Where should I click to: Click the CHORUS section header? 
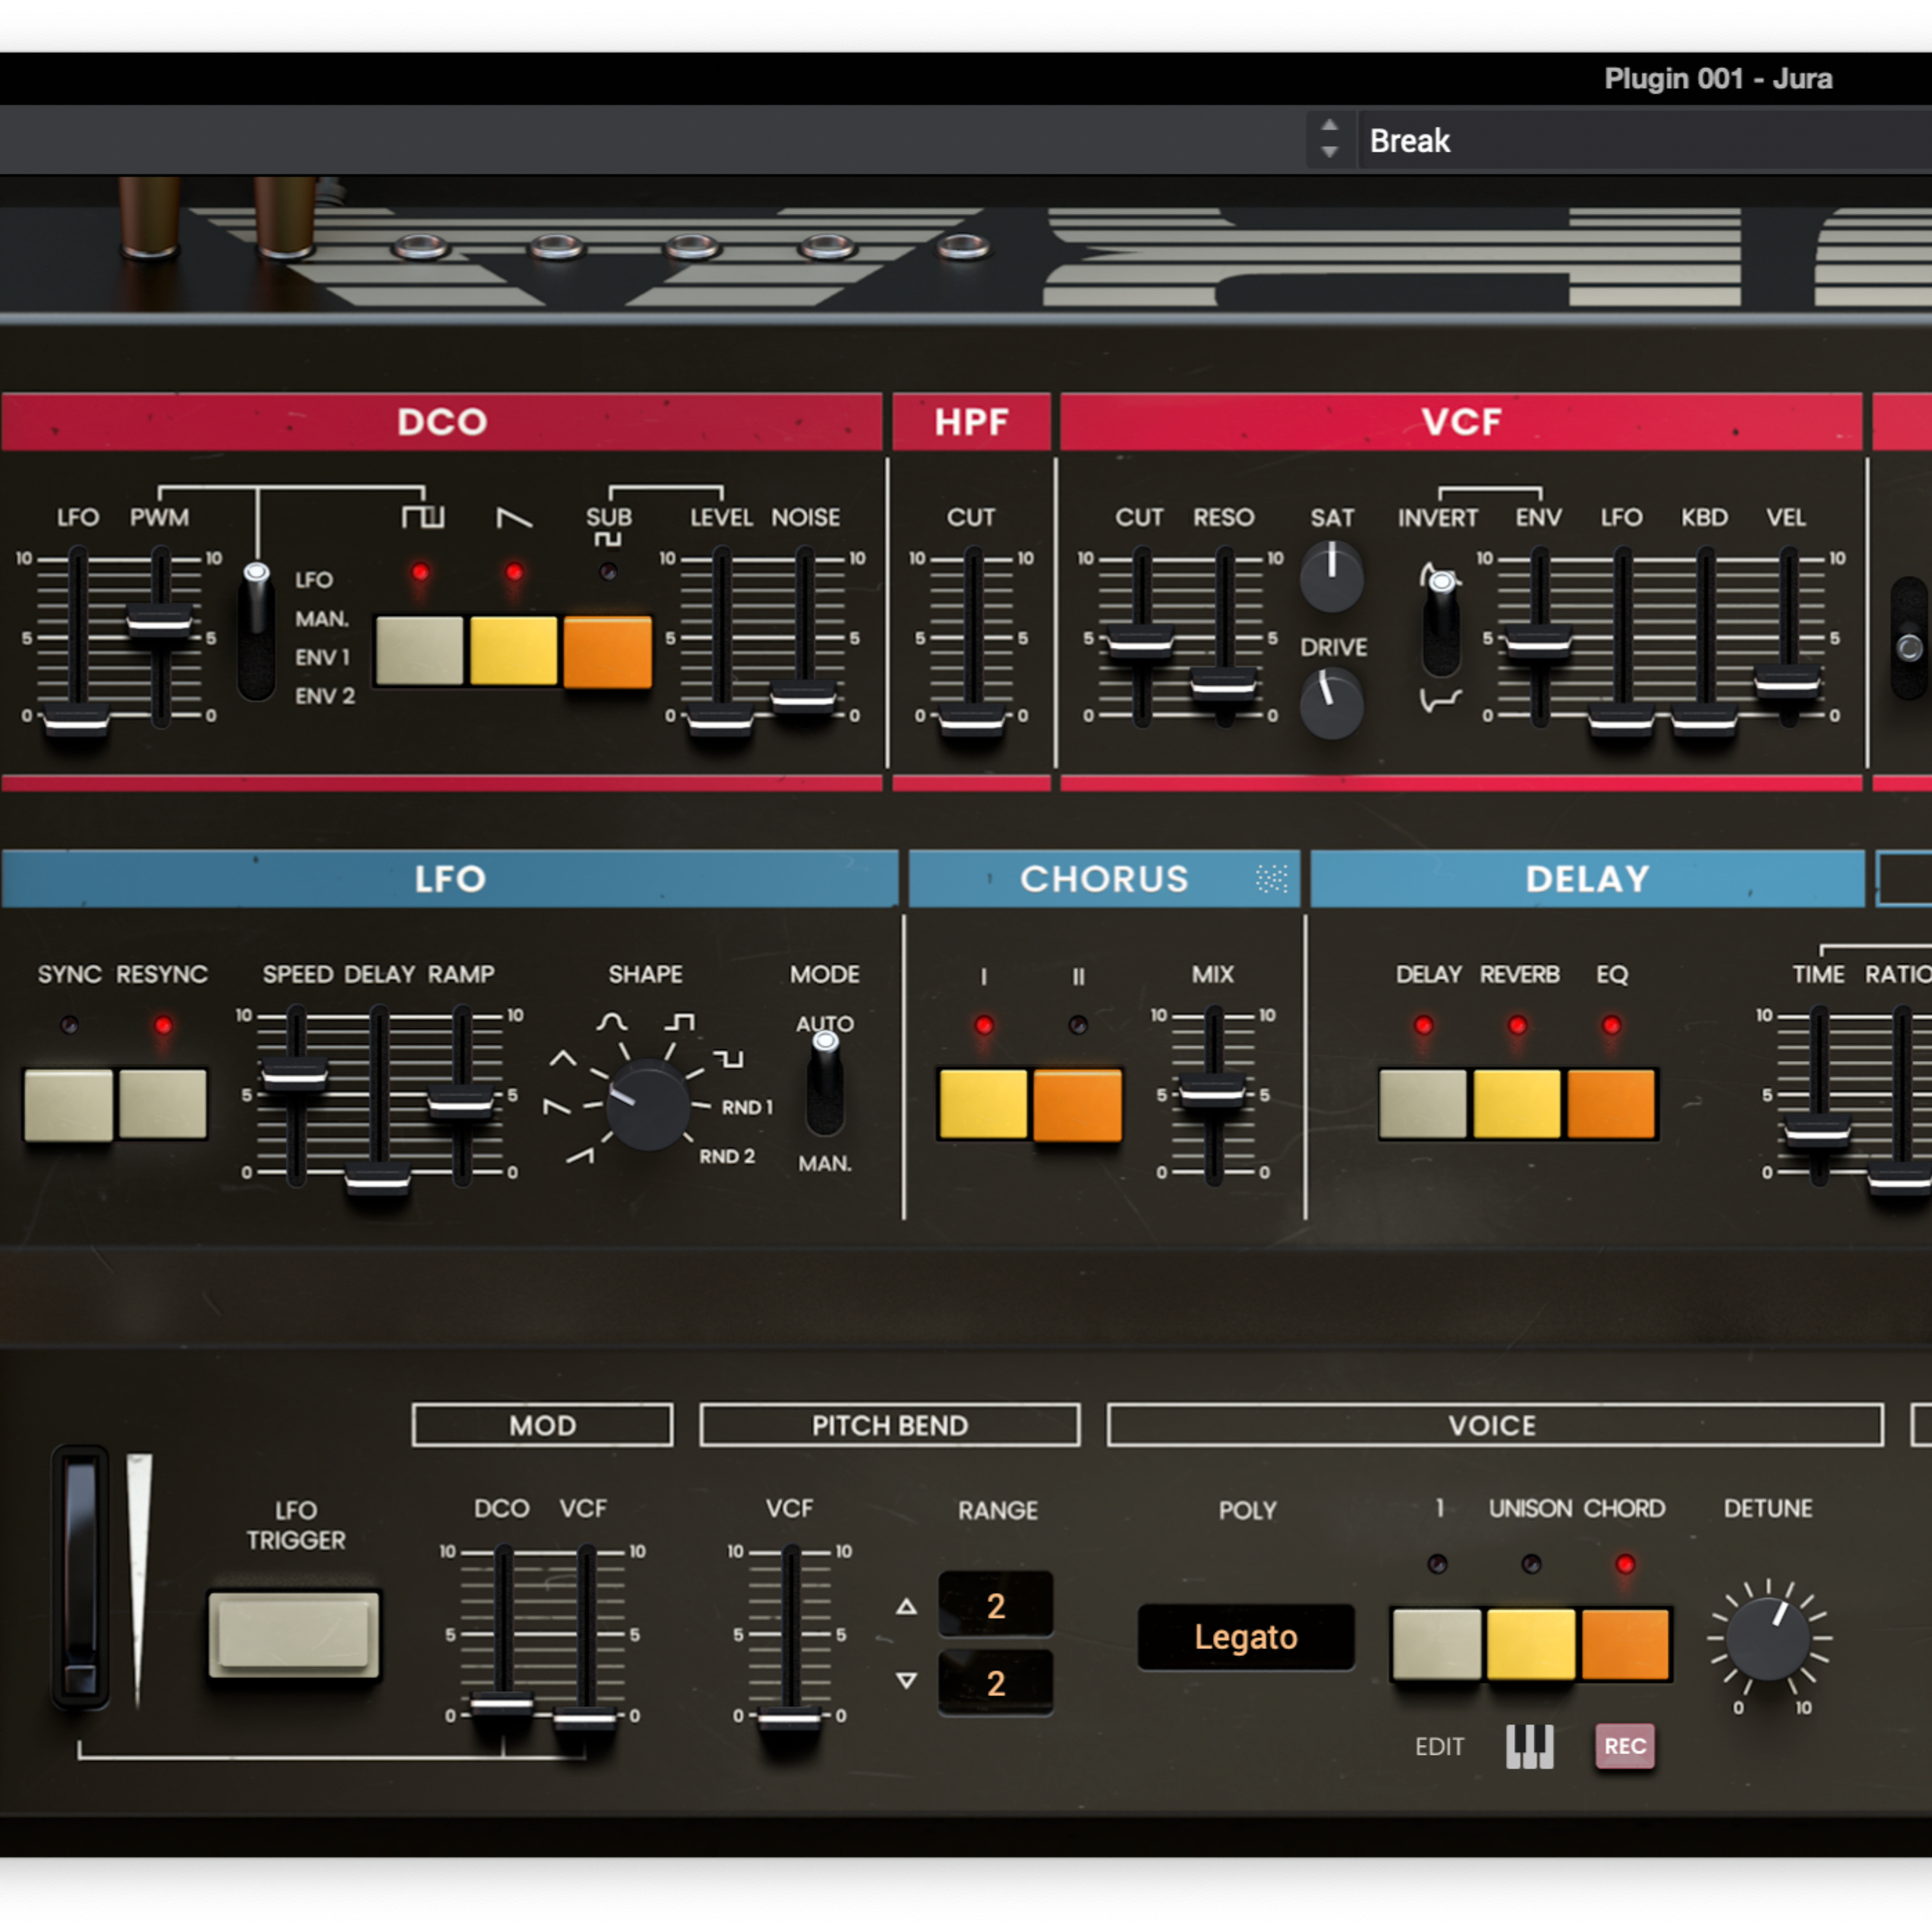pos(1103,879)
